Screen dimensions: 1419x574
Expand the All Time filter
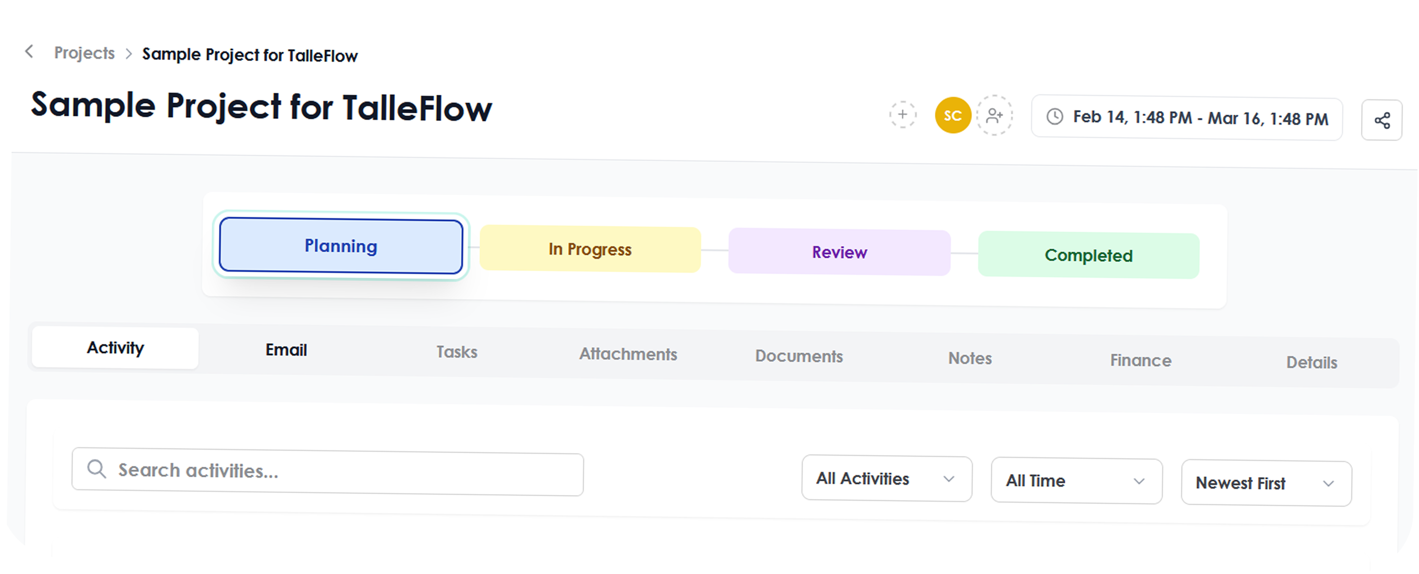pyautogui.click(x=1076, y=480)
